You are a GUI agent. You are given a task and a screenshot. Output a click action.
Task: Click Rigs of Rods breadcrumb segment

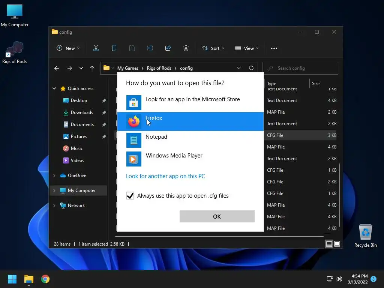[159, 68]
